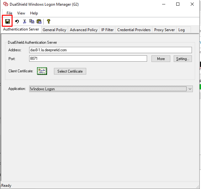
Task: Click the Undo toolbar icon
Action: [17, 21]
